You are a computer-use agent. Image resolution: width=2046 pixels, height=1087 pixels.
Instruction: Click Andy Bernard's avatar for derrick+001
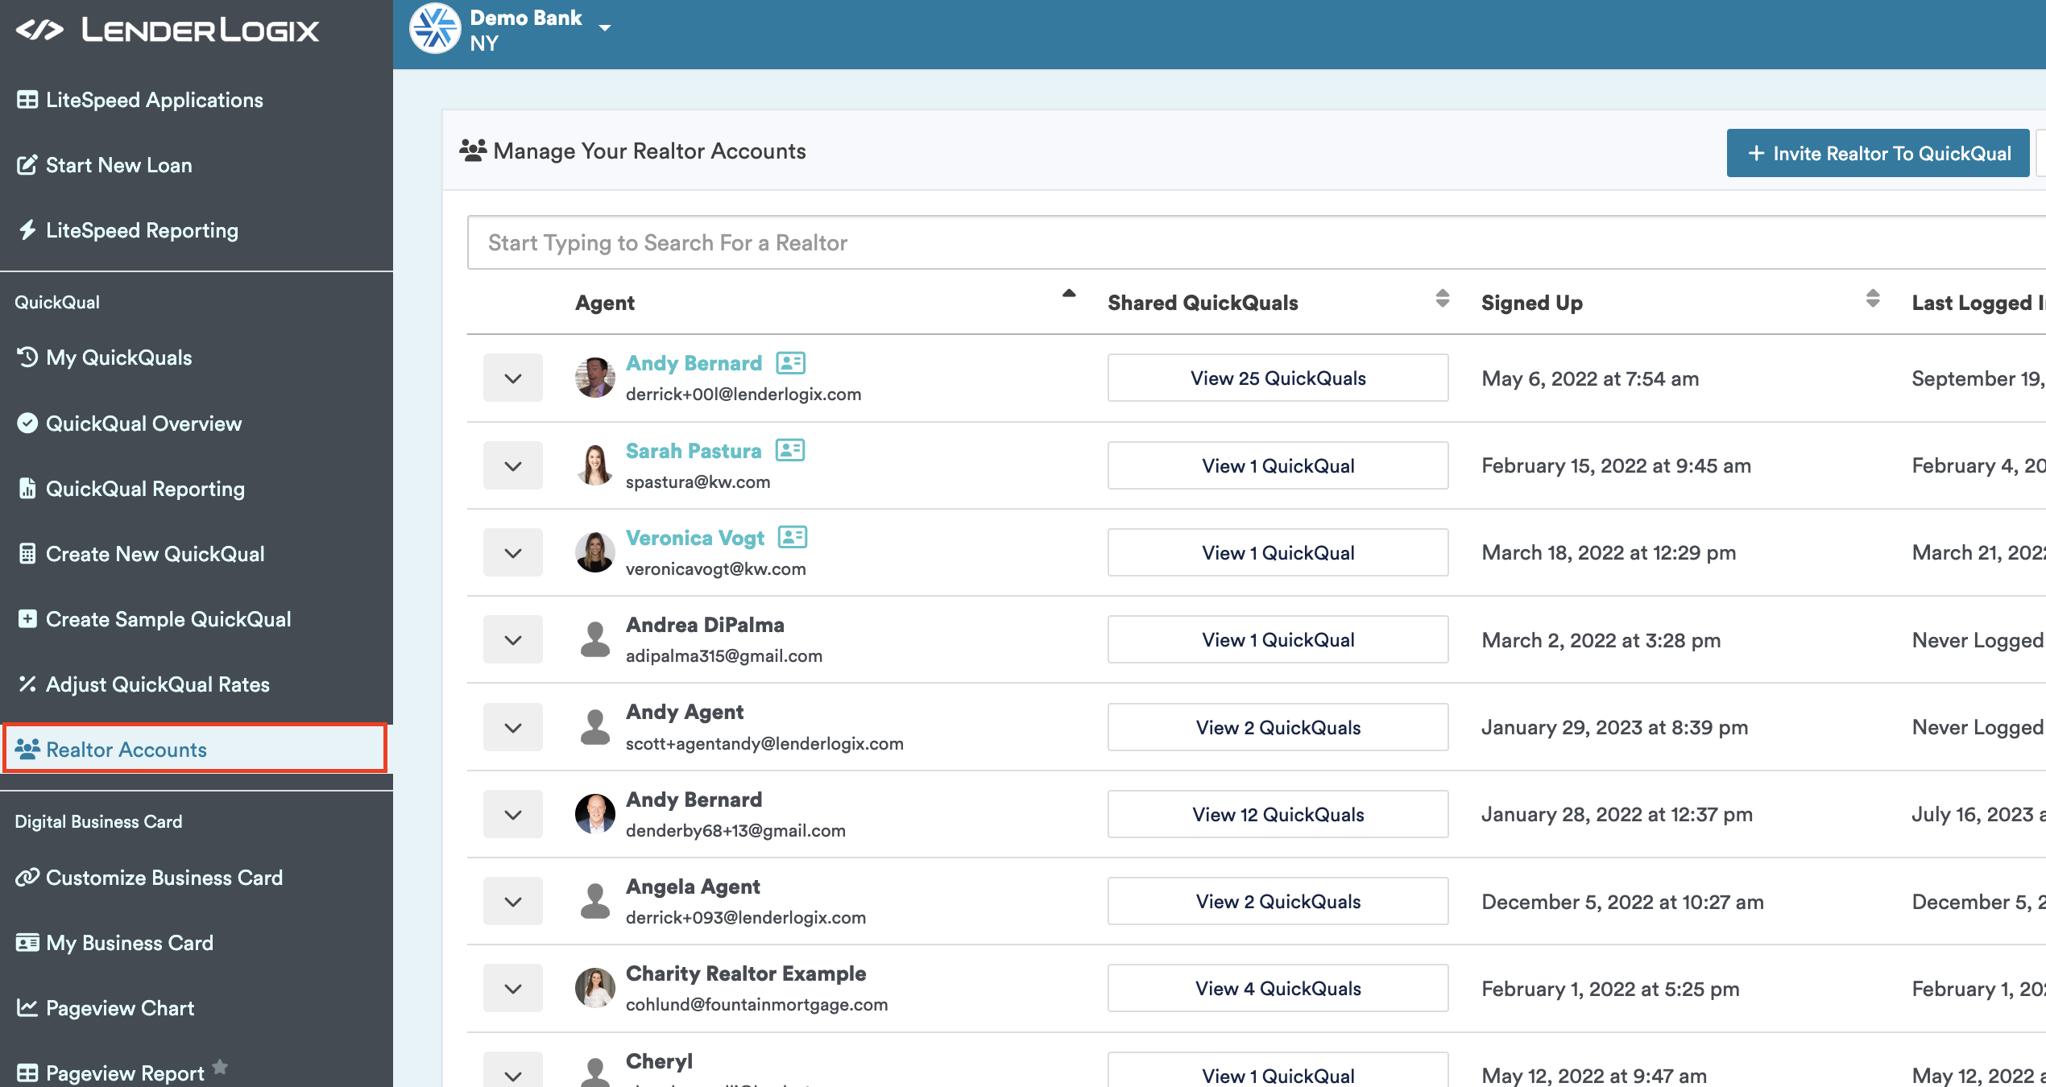click(595, 378)
